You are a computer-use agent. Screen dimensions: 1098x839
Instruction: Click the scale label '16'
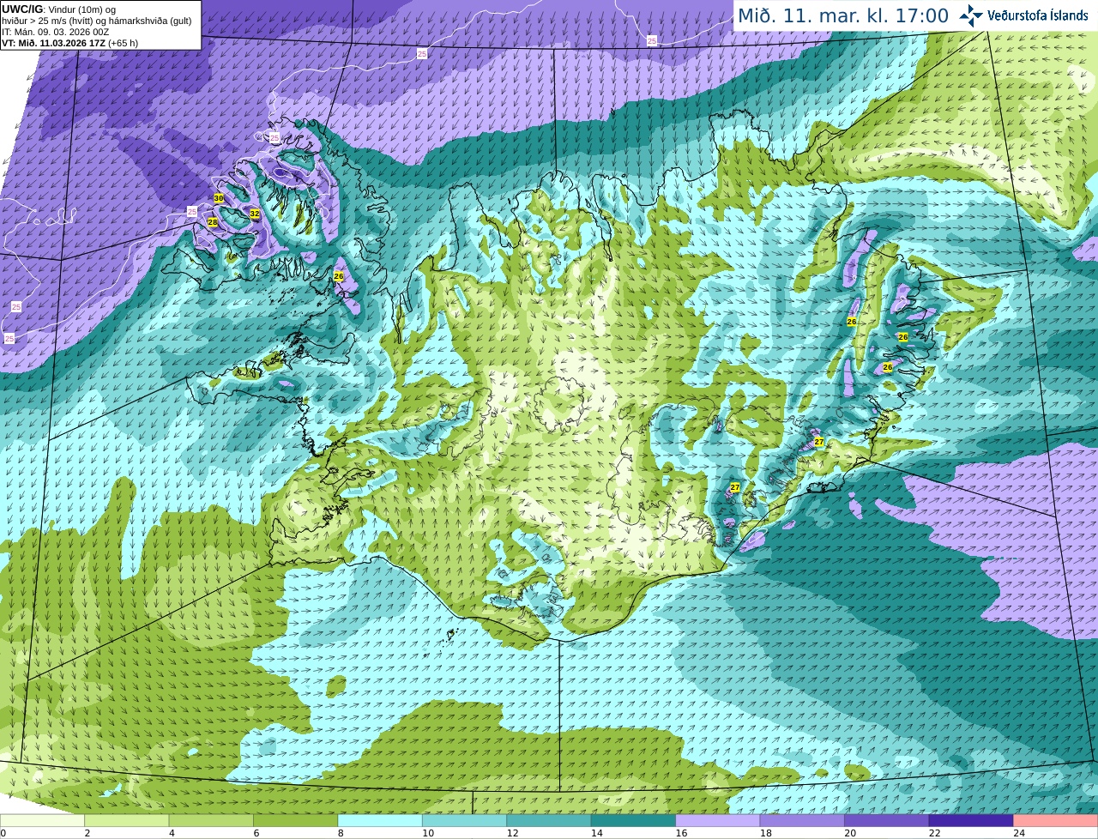[681, 833]
